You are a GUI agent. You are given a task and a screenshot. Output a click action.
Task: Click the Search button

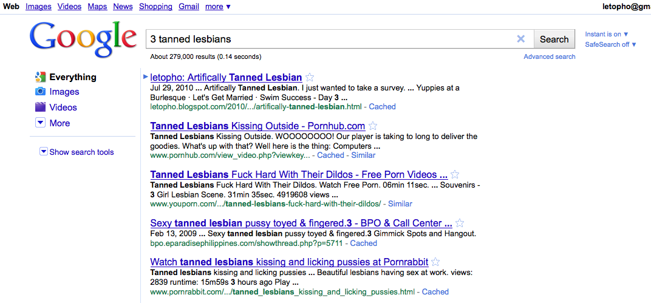pos(554,39)
